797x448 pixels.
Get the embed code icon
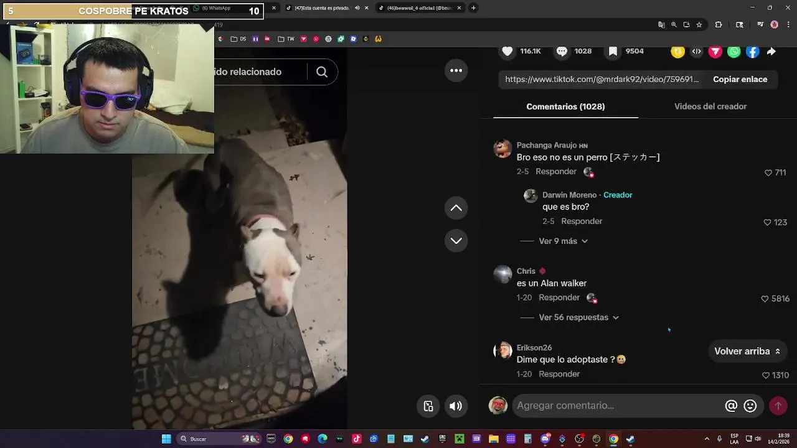click(697, 52)
